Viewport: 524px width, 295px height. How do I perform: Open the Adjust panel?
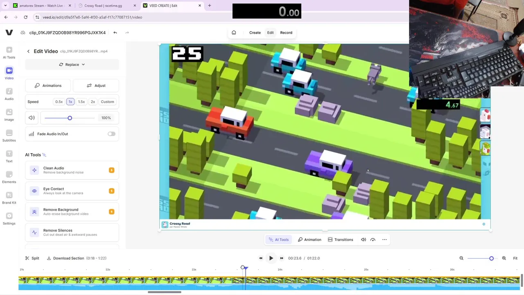point(96,86)
